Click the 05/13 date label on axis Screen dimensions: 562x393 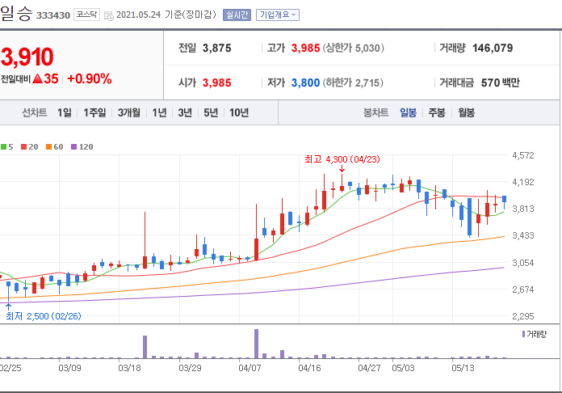tap(463, 368)
